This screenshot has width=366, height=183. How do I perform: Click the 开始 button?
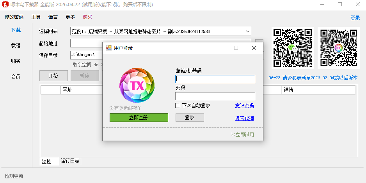(54, 76)
